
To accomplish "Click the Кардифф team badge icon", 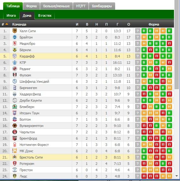I will (x=15, y=56).
